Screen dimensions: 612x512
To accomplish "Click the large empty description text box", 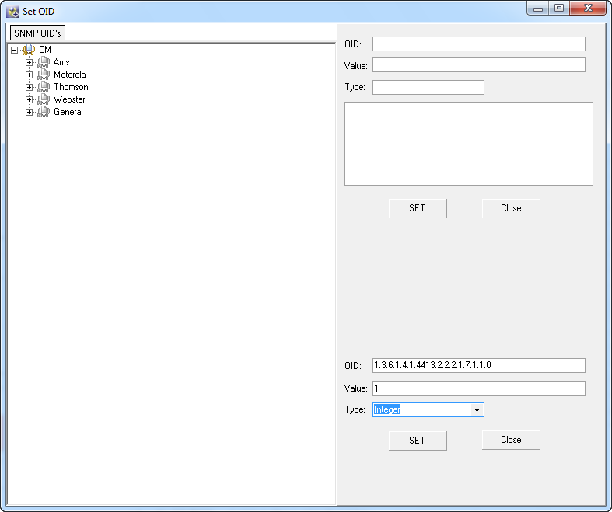I will pos(469,144).
